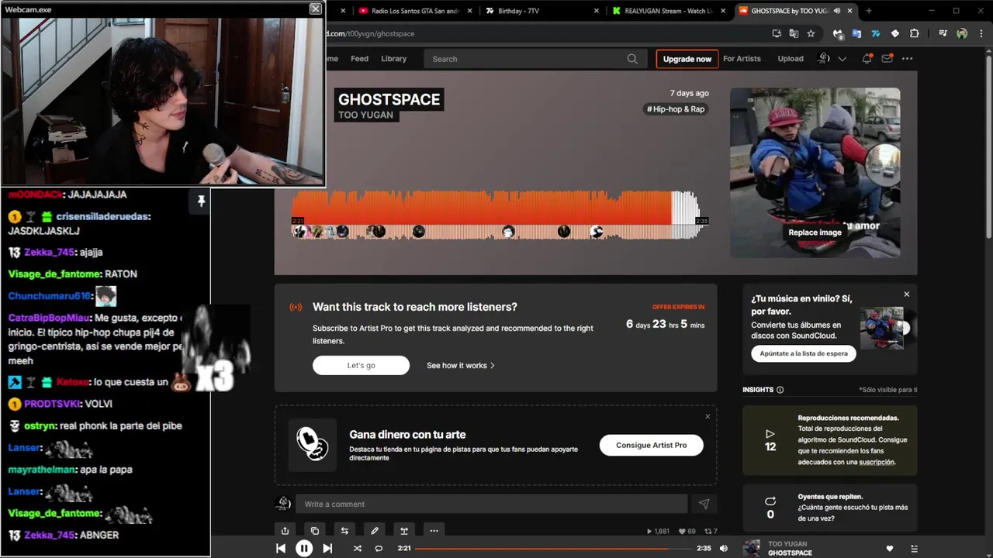Open a new browser tab
The image size is (993, 558).
tap(868, 11)
